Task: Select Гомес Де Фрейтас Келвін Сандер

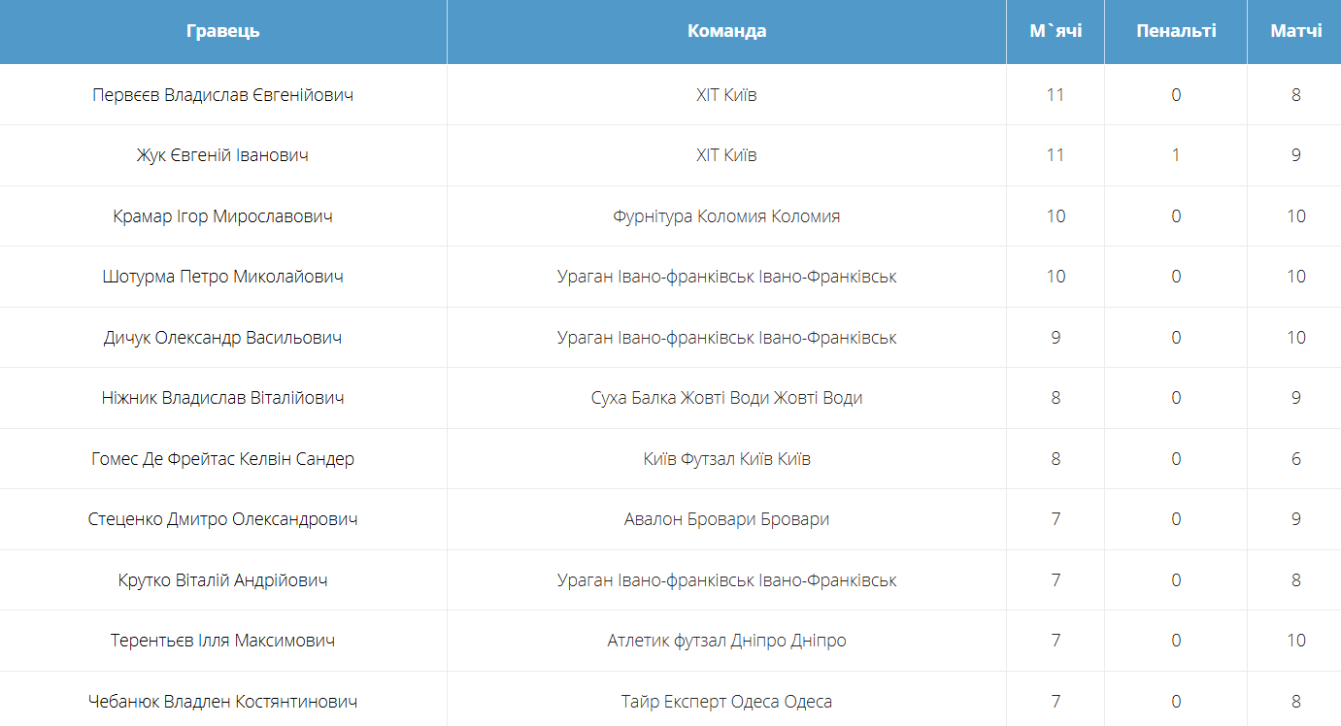Action: 222,459
